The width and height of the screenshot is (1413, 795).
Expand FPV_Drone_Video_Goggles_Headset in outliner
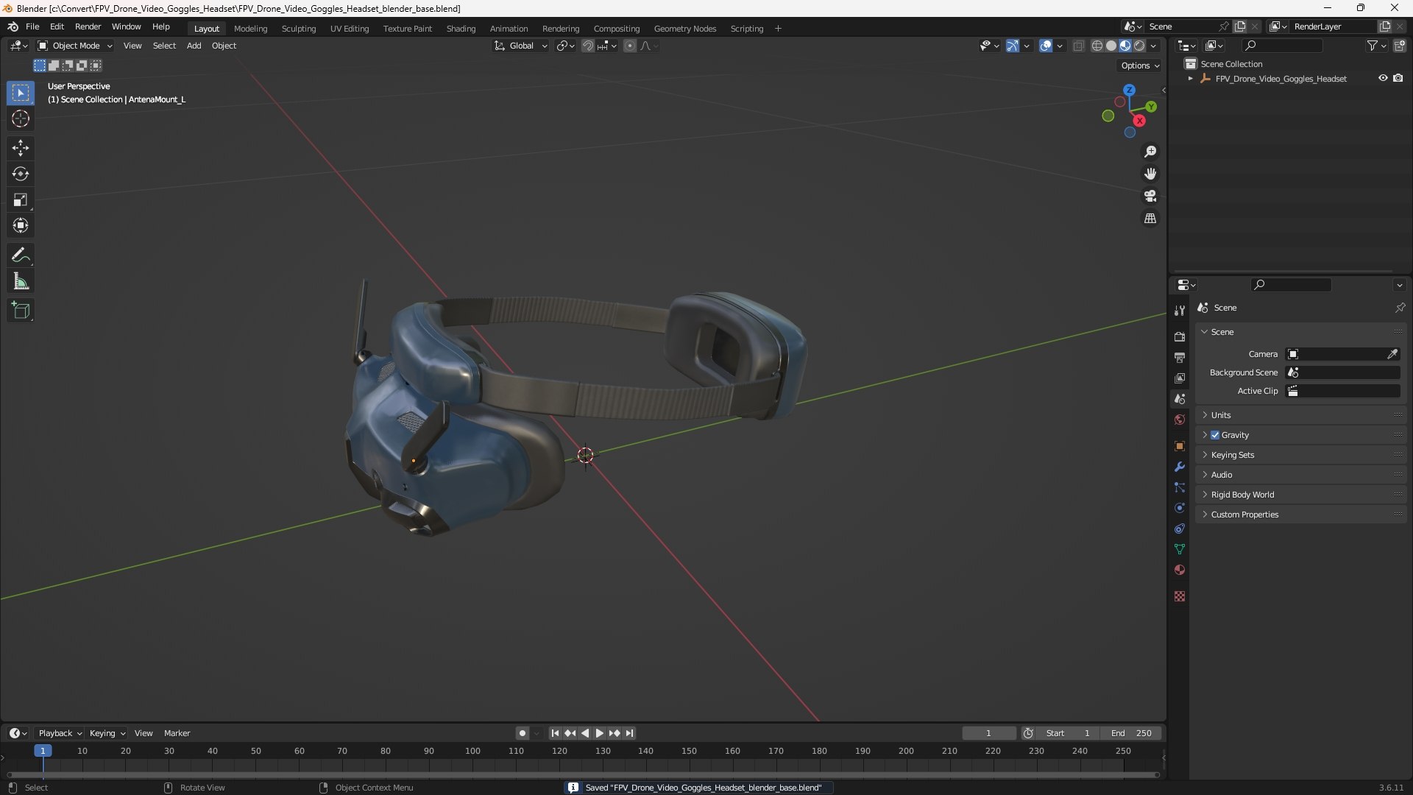[1191, 78]
